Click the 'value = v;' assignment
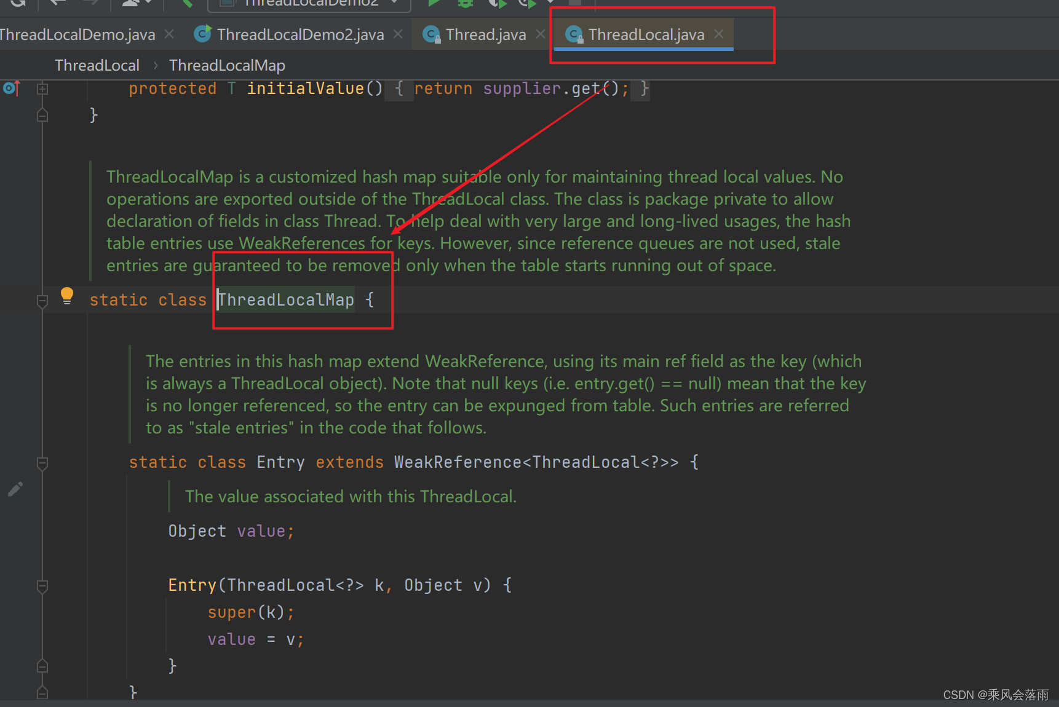1059x707 pixels. [x=256, y=639]
